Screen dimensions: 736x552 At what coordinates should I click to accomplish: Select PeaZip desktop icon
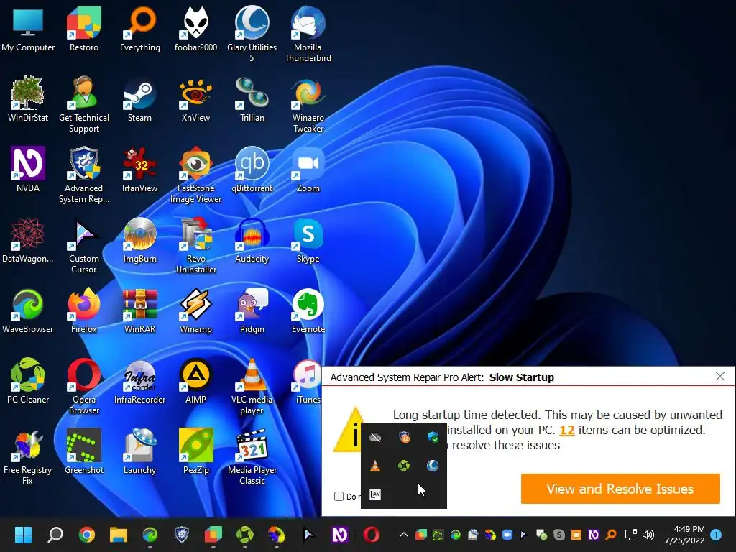click(x=195, y=451)
